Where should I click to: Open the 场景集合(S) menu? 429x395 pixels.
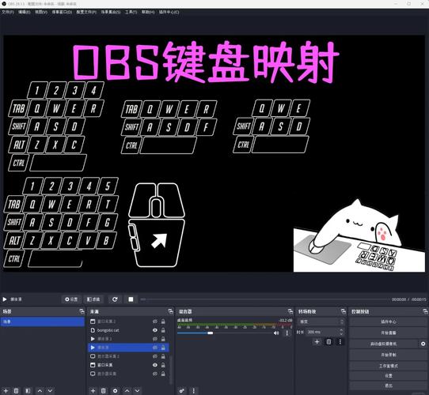pos(111,12)
